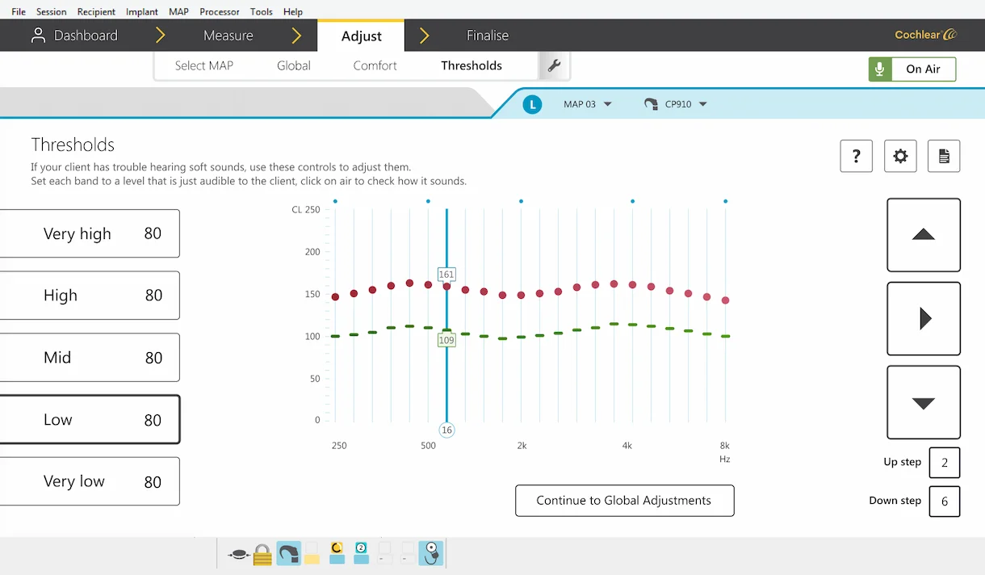Click the 161 comfort level marker on graph
This screenshot has height=575, width=985.
pos(446,275)
